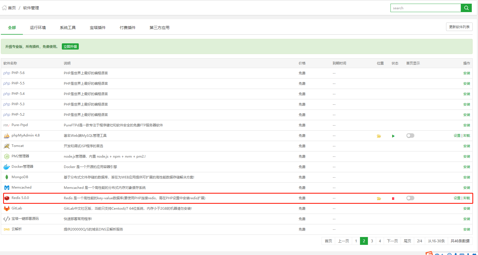The height and width of the screenshot is (255, 478).
Task: Click 安装 for Tomcat
Action: [x=467, y=146]
